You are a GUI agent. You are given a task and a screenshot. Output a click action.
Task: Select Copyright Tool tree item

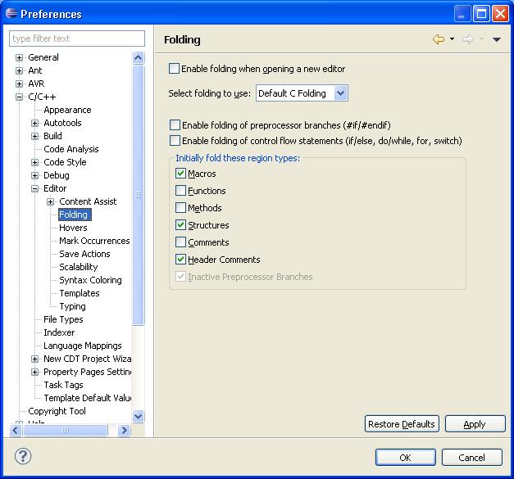pos(57,411)
